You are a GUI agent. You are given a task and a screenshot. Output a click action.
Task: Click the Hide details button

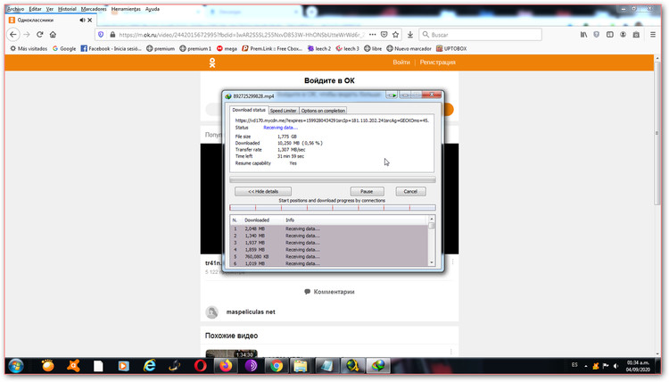pyautogui.click(x=263, y=192)
